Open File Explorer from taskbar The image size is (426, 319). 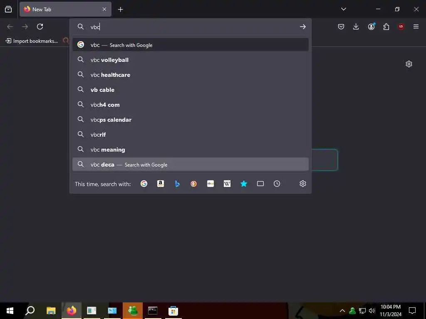pyautogui.click(x=51, y=311)
